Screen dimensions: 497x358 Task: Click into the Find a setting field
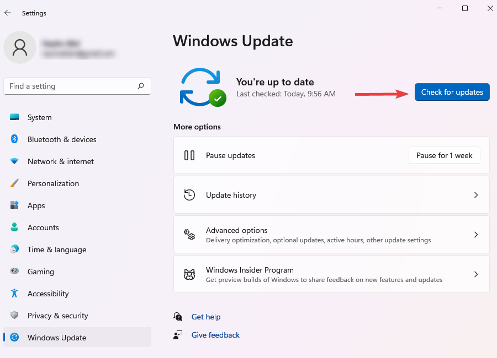(x=77, y=86)
